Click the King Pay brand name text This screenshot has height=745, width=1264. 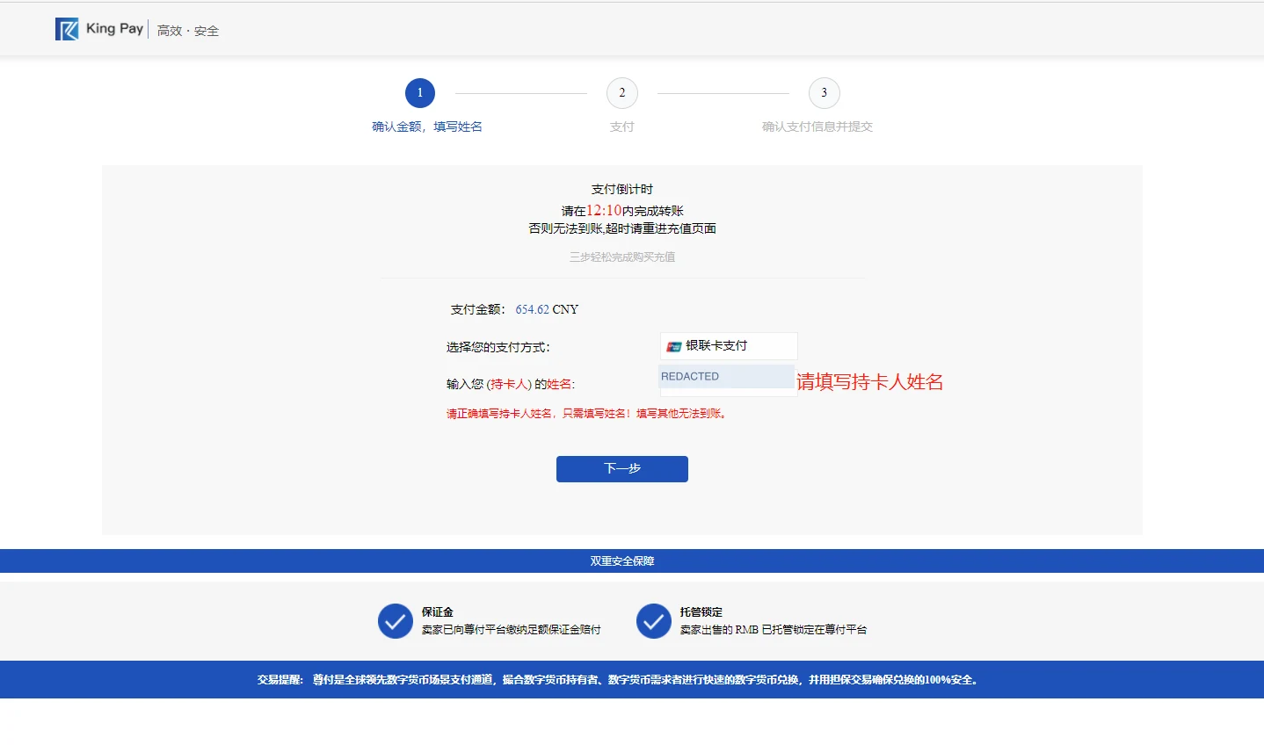pos(114,29)
